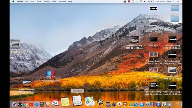Open App Store from the Dock
192x108 pixels.
pyautogui.click(x=142, y=104)
